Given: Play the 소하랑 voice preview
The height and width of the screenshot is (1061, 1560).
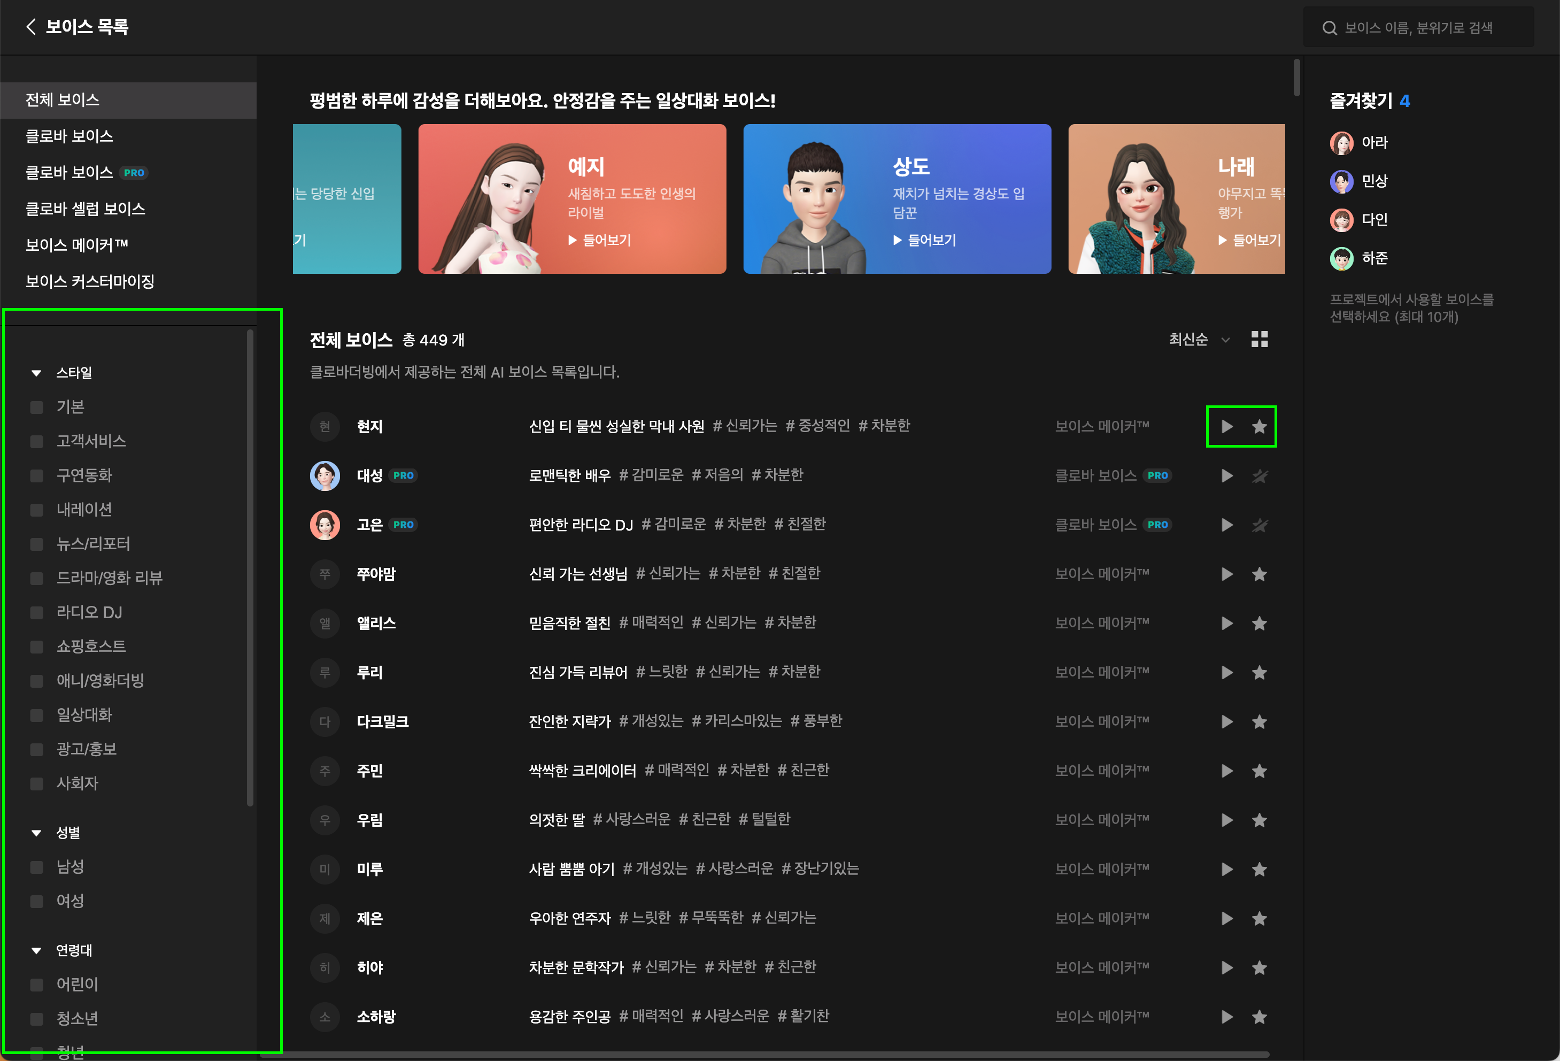Looking at the screenshot, I should (1226, 1017).
